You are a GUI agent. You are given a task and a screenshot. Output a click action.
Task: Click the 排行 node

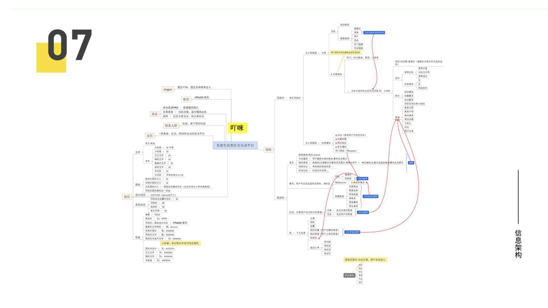pos(398,96)
